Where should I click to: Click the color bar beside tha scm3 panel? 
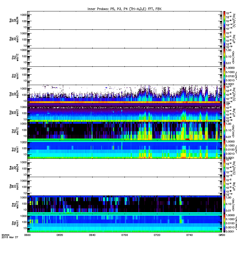224,39
